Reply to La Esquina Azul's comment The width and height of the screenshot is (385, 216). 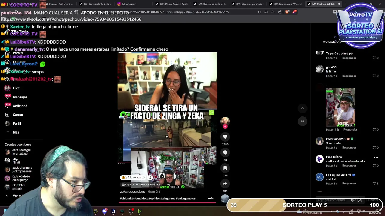tap(349, 184)
